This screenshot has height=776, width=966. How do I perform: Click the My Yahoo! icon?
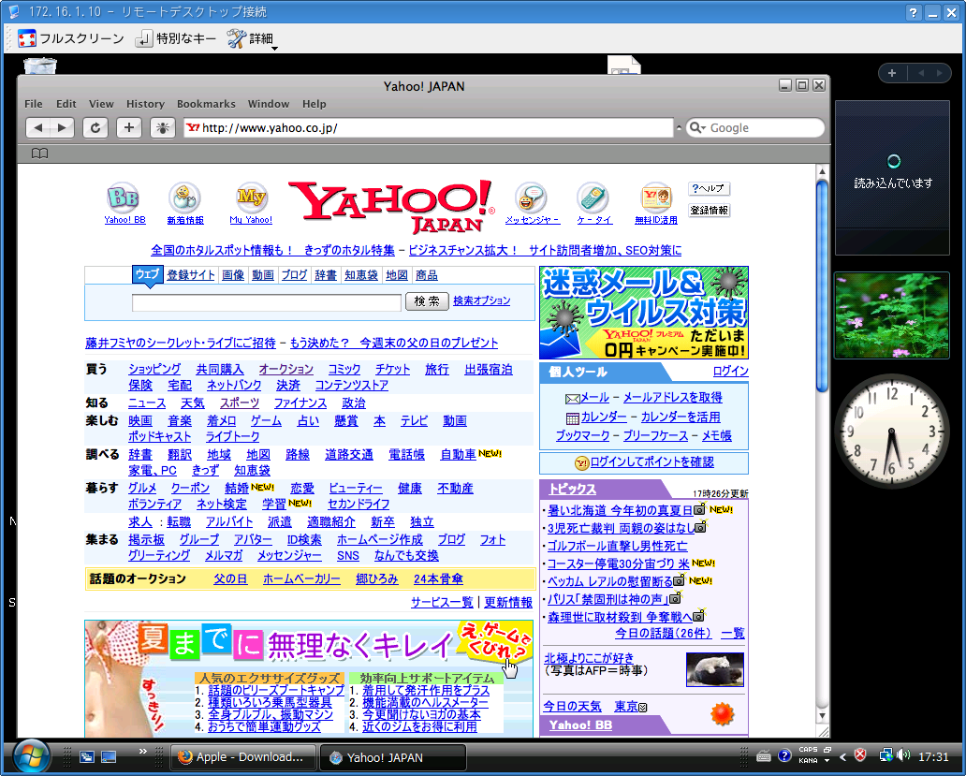click(252, 198)
